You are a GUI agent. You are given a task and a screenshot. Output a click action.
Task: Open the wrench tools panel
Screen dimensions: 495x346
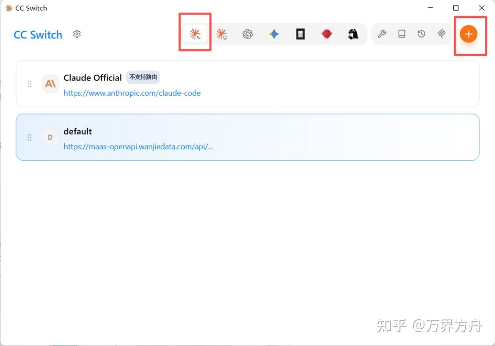(x=382, y=34)
